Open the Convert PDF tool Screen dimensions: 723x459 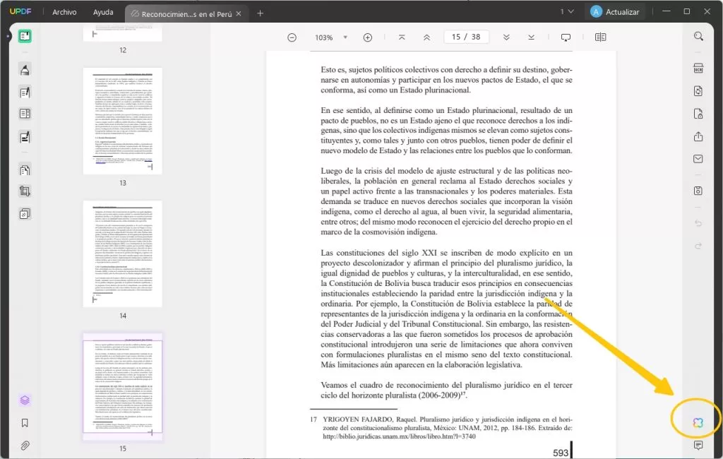(x=698, y=91)
